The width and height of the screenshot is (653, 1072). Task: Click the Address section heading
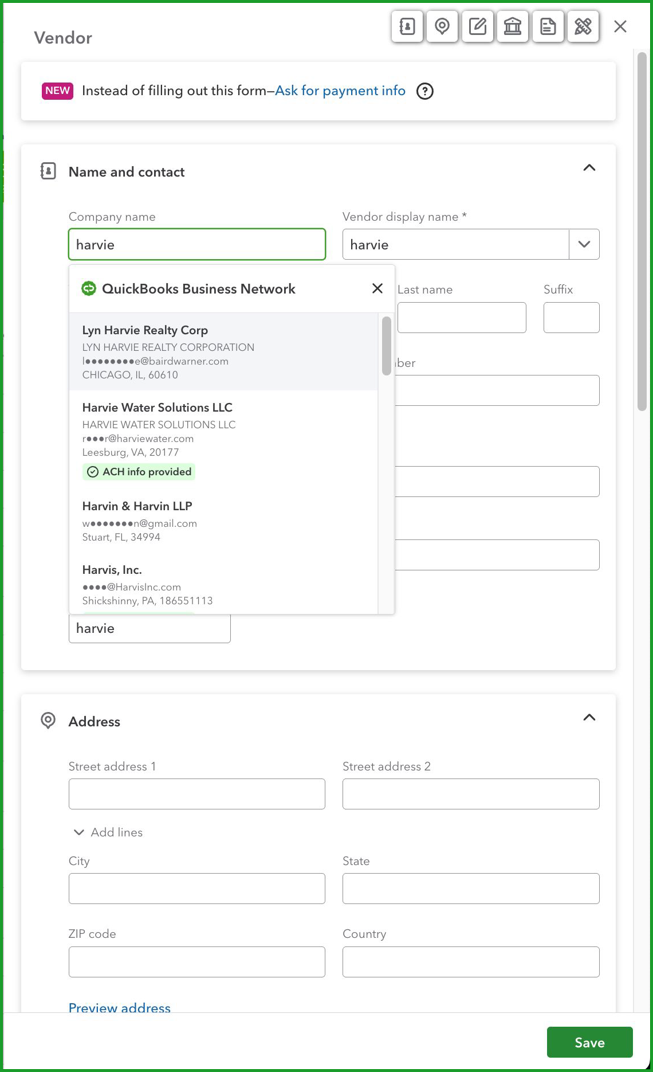pos(95,722)
